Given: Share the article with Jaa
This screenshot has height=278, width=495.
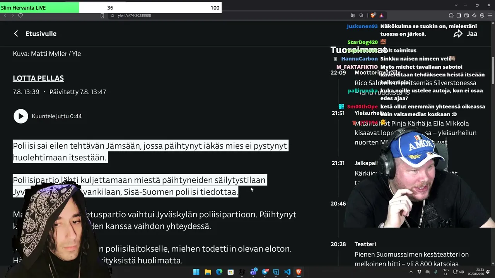Looking at the screenshot, I should tap(466, 34).
